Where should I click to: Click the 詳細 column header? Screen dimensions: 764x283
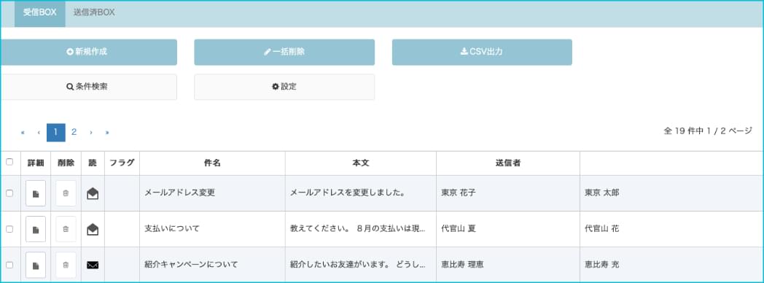[36, 163]
